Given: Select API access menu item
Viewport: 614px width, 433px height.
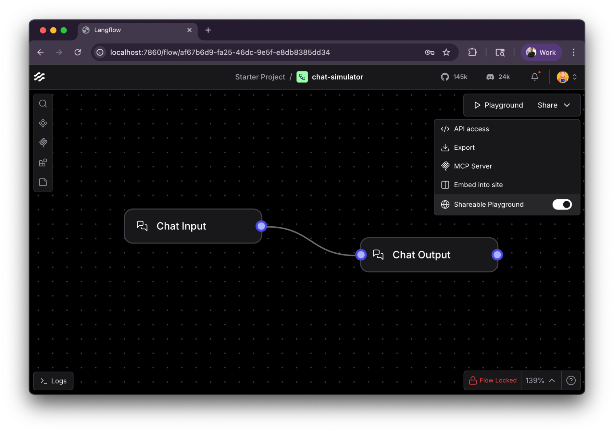Looking at the screenshot, I should point(471,129).
